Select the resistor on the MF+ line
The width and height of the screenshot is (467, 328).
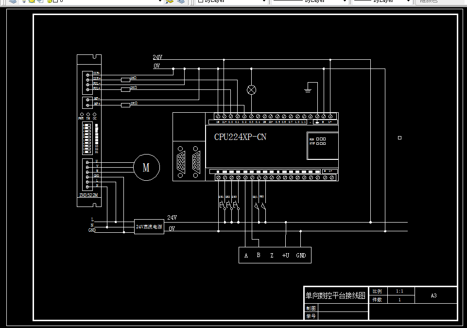coord(125,105)
